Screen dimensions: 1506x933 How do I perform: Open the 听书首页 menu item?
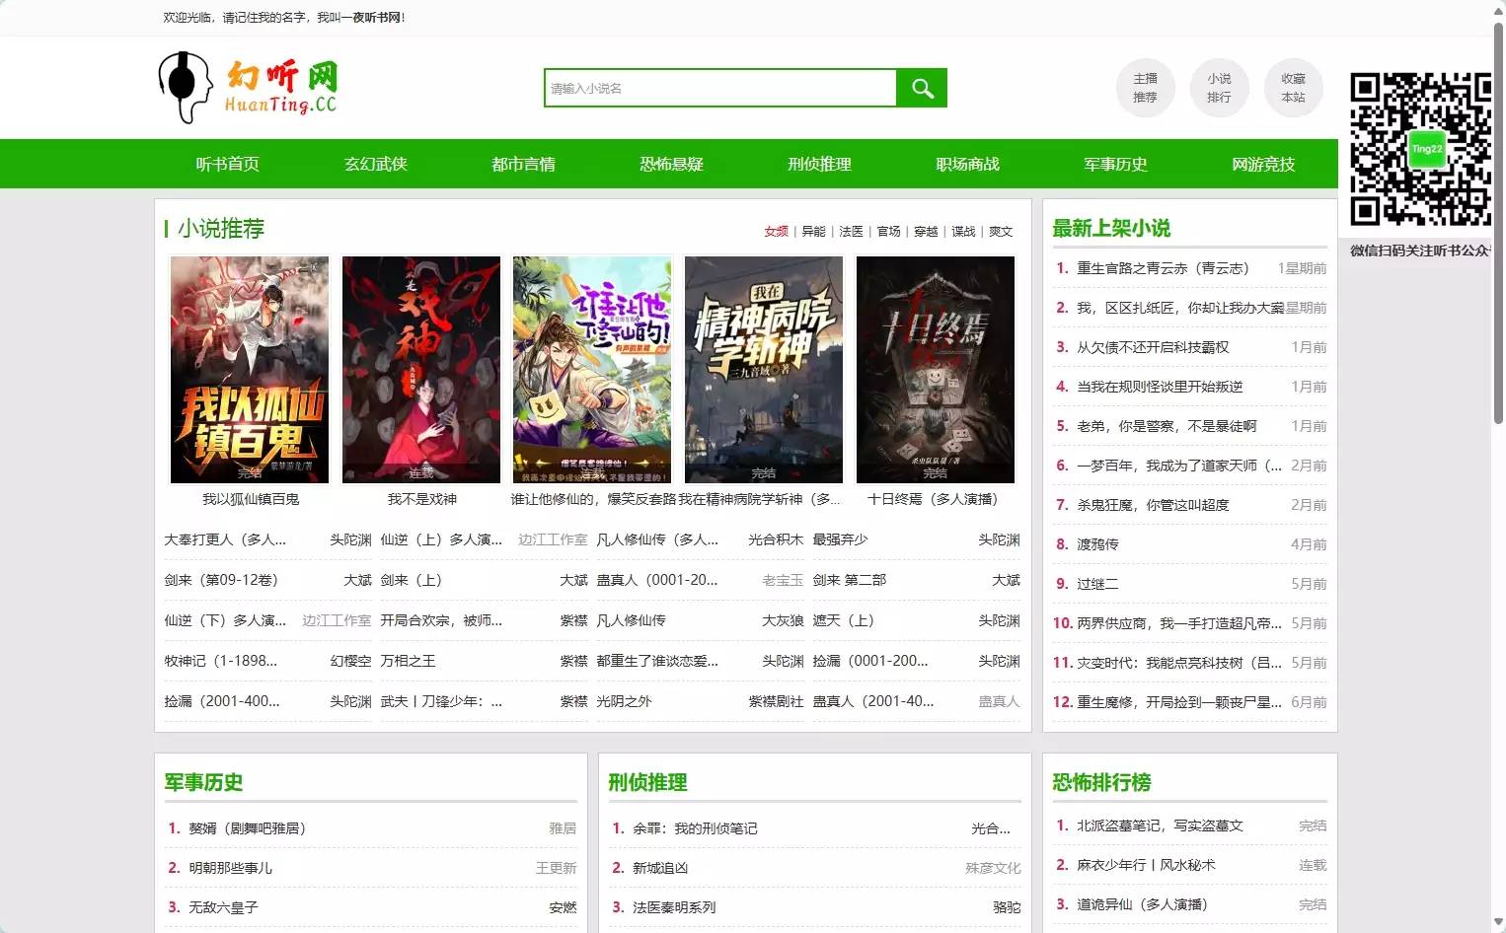(228, 164)
